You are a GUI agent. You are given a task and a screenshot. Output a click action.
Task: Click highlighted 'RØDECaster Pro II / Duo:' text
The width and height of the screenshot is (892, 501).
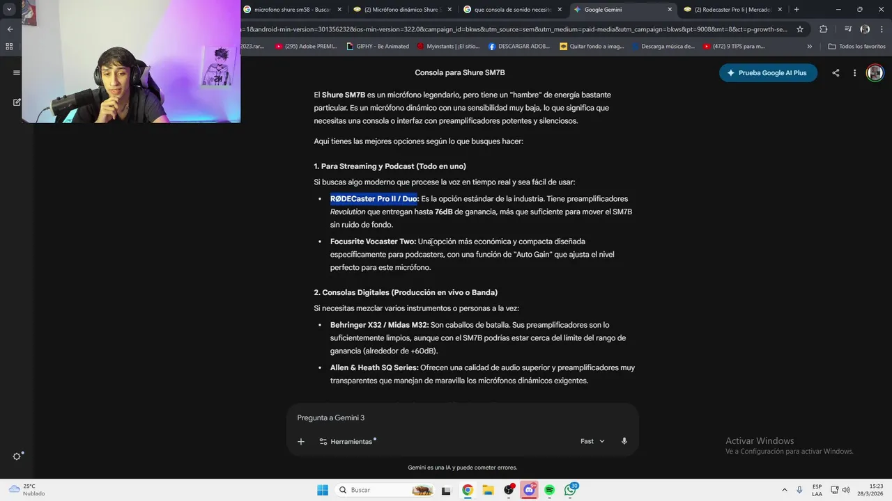pyautogui.click(x=374, y=199)
